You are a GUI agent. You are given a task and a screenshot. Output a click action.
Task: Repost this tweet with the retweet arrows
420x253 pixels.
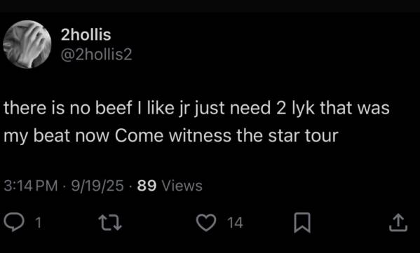(110, 222)
